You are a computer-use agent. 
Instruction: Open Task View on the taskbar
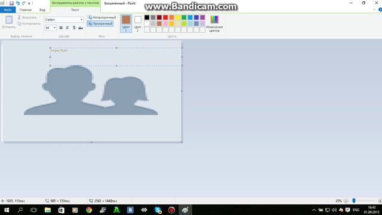(x=33, y=210)
